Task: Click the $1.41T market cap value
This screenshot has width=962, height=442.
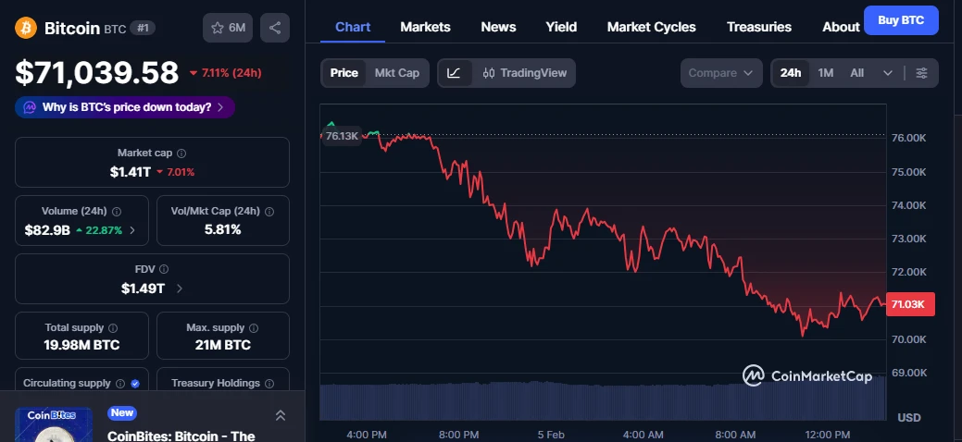Action: tap(130, 172)
